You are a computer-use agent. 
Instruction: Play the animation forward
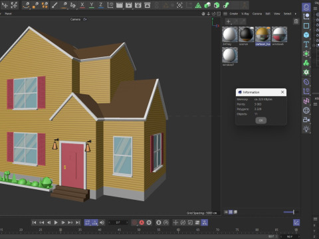click(56, 222)
